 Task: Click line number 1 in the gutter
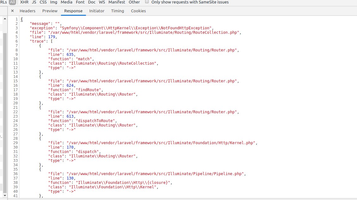pyautogui.click(x=17, y=19)
